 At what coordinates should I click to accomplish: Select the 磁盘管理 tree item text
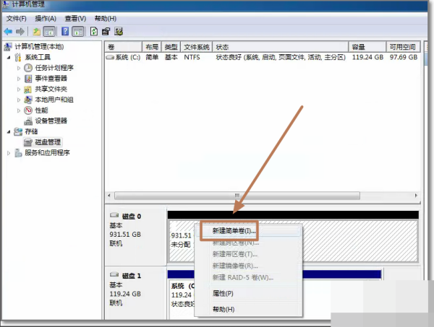[x=48, y=142]
